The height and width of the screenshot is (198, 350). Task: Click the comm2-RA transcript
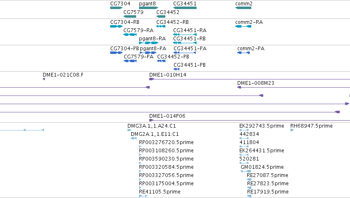(243, 26)
